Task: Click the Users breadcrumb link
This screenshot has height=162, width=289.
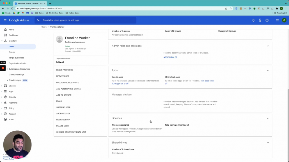Action: coord(44,27)
